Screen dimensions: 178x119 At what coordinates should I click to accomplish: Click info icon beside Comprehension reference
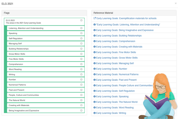95,41
